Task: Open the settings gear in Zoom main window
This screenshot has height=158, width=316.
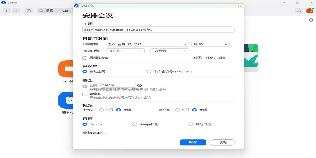Action: click(x=311, y=20)
